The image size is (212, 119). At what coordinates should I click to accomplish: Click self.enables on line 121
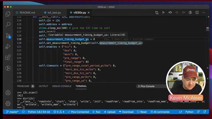click(x=48, y=47)
